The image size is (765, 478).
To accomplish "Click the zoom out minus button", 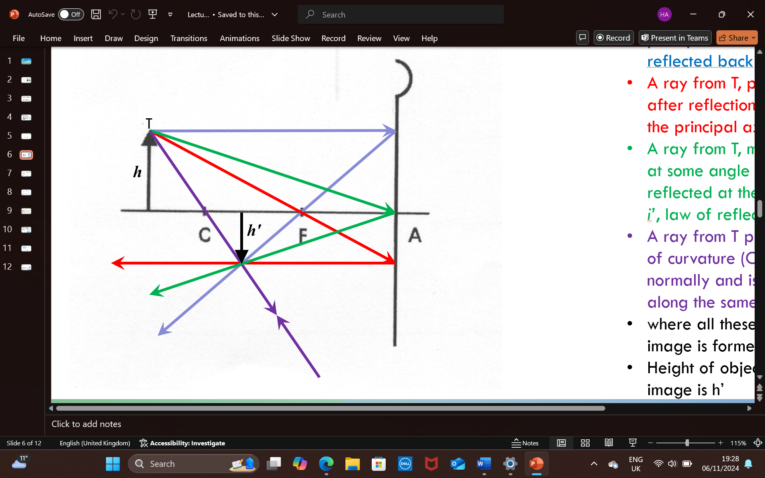I will click(651, 443).
